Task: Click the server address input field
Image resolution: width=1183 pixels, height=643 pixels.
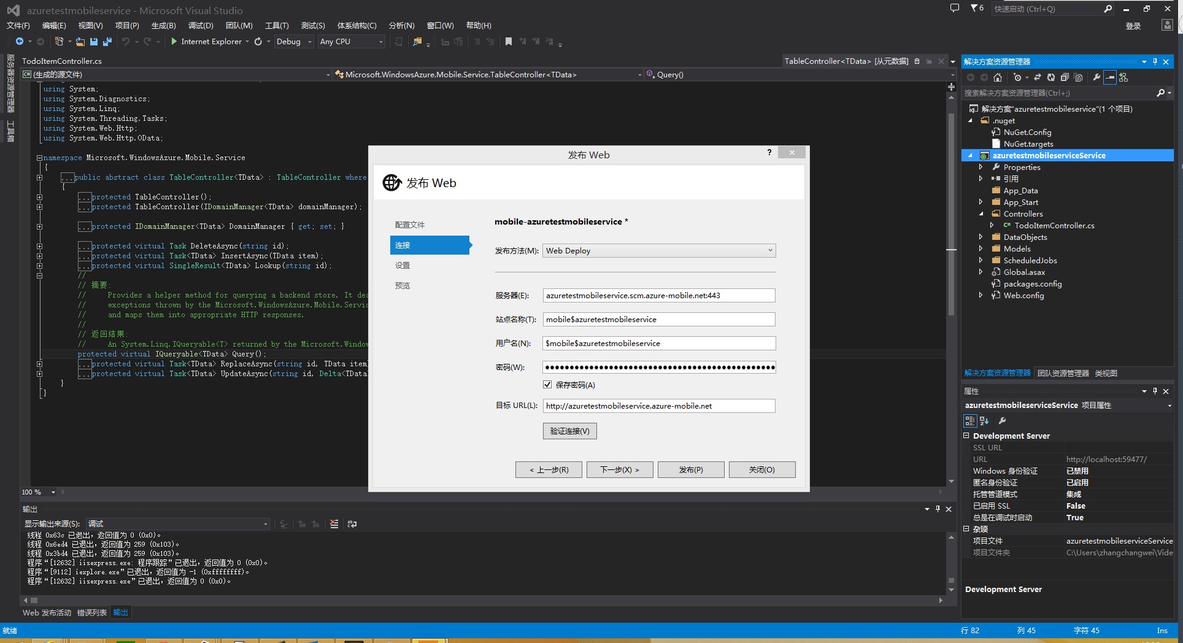Action: click(659, 296)
